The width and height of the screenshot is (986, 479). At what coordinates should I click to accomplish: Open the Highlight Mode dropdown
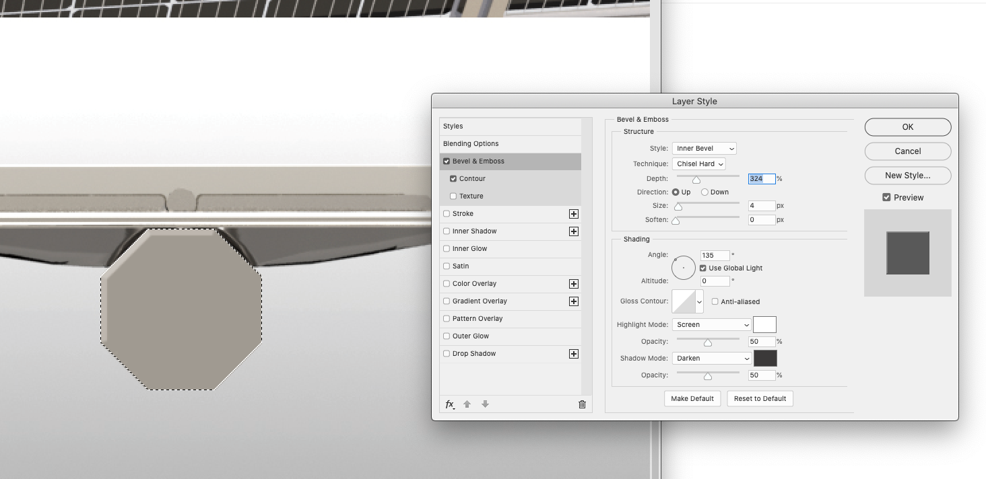[x=711, y=324]
